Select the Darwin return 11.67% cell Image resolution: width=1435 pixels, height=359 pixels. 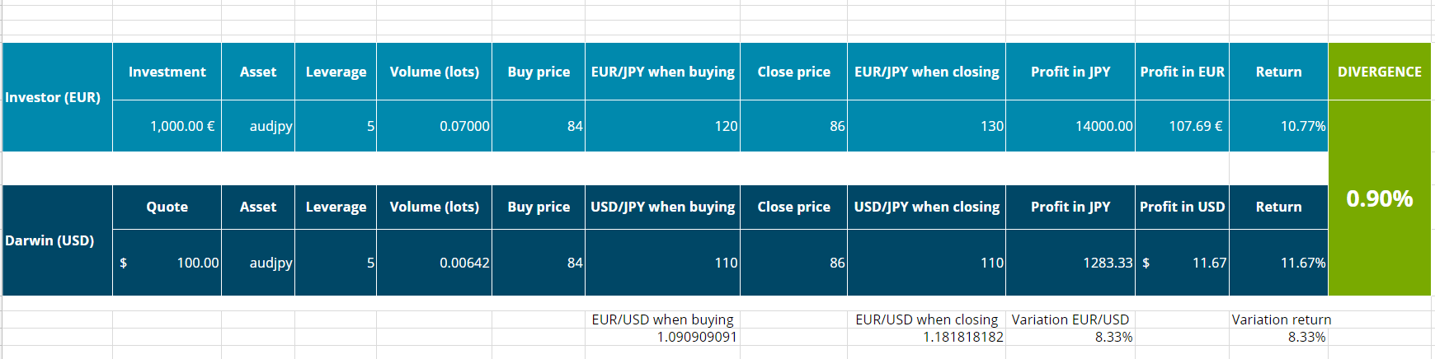tap(1278, 263)
